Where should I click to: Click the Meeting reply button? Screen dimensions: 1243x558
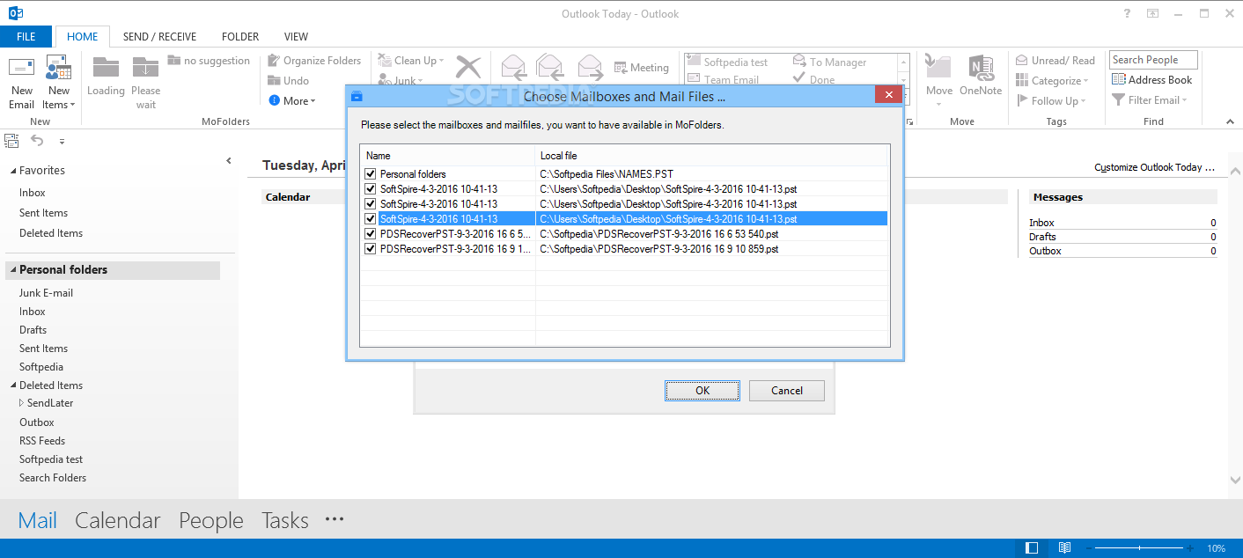click(x=642, y=68)
